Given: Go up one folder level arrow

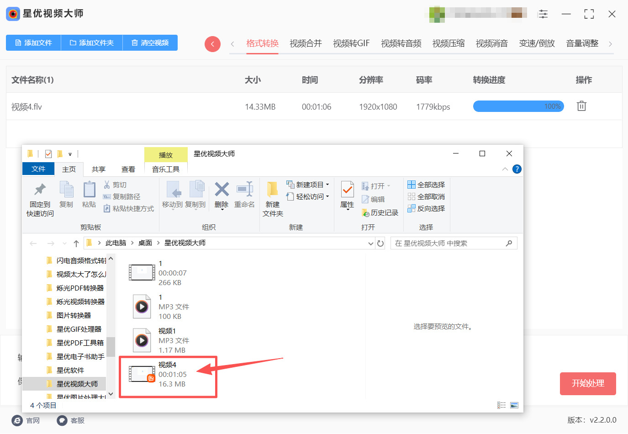Looking at the screenshot, I should (x=76, y=243).
